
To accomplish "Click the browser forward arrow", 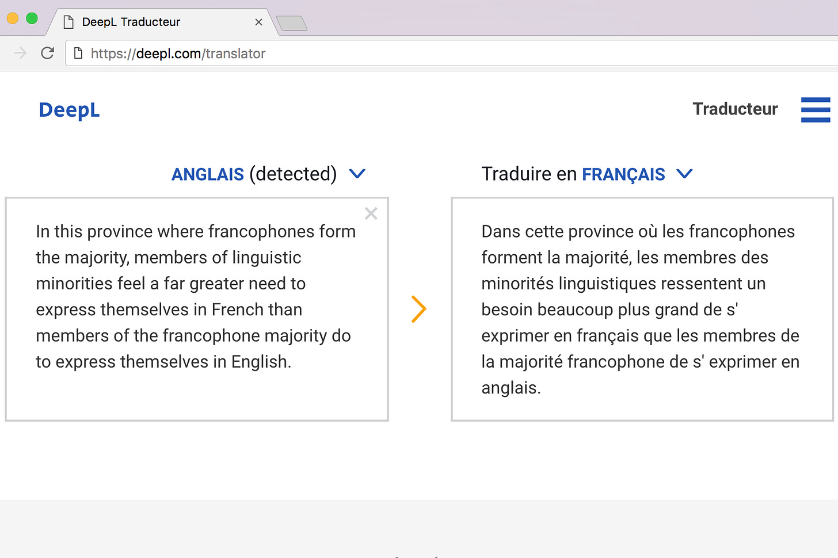I will point(20,53).
